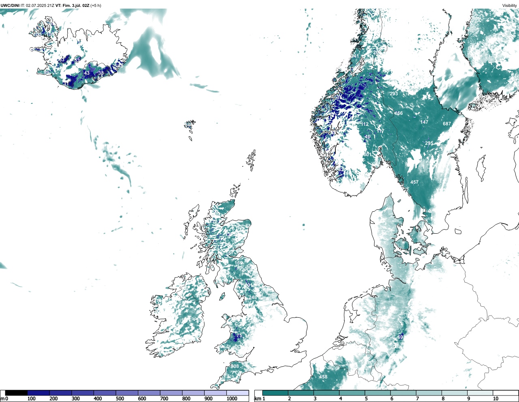Pick the 5–6 km teal legend swatch
519x402 pixels.
[x=378, y=393]
